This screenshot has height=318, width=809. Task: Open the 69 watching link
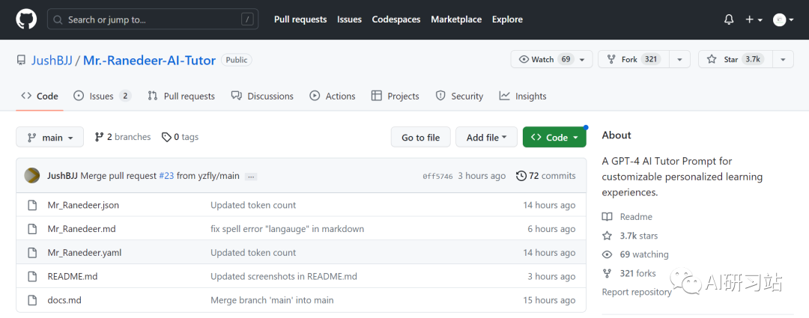[x=644, y=254]
